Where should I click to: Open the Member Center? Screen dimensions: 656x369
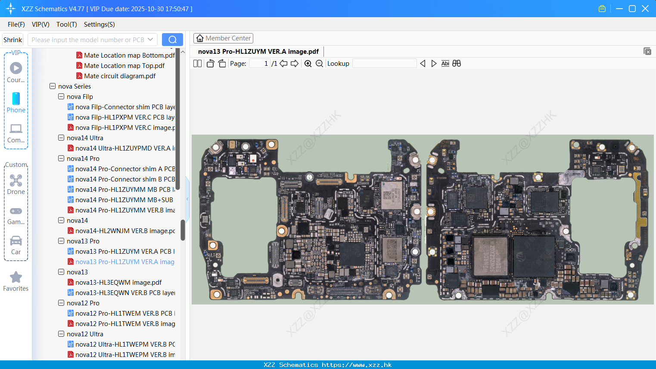[223, 38]
